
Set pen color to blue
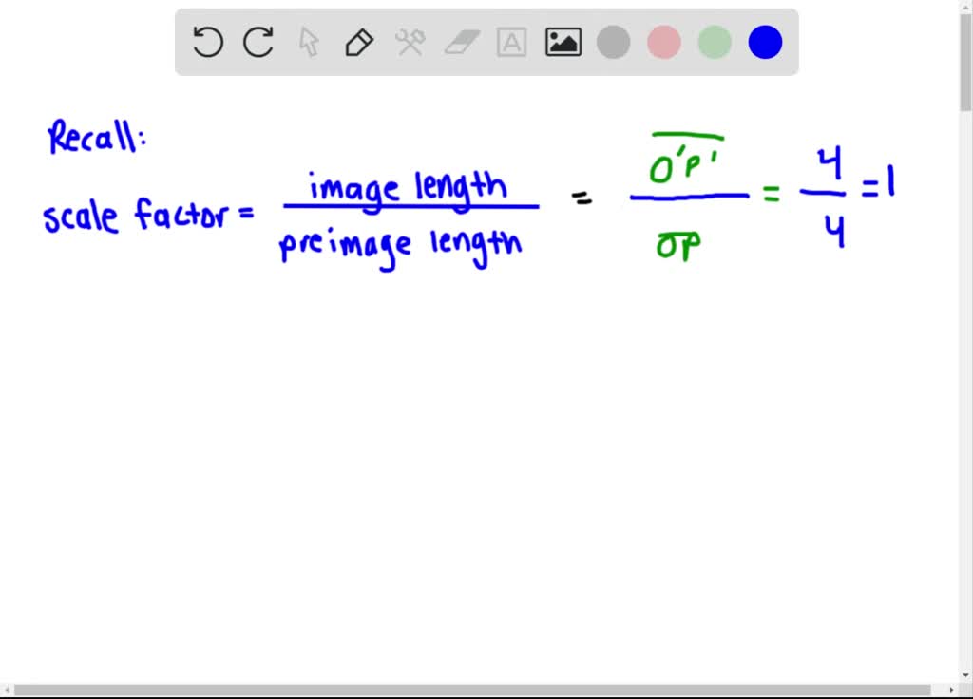pyautogui.click(x=765, y=42)
